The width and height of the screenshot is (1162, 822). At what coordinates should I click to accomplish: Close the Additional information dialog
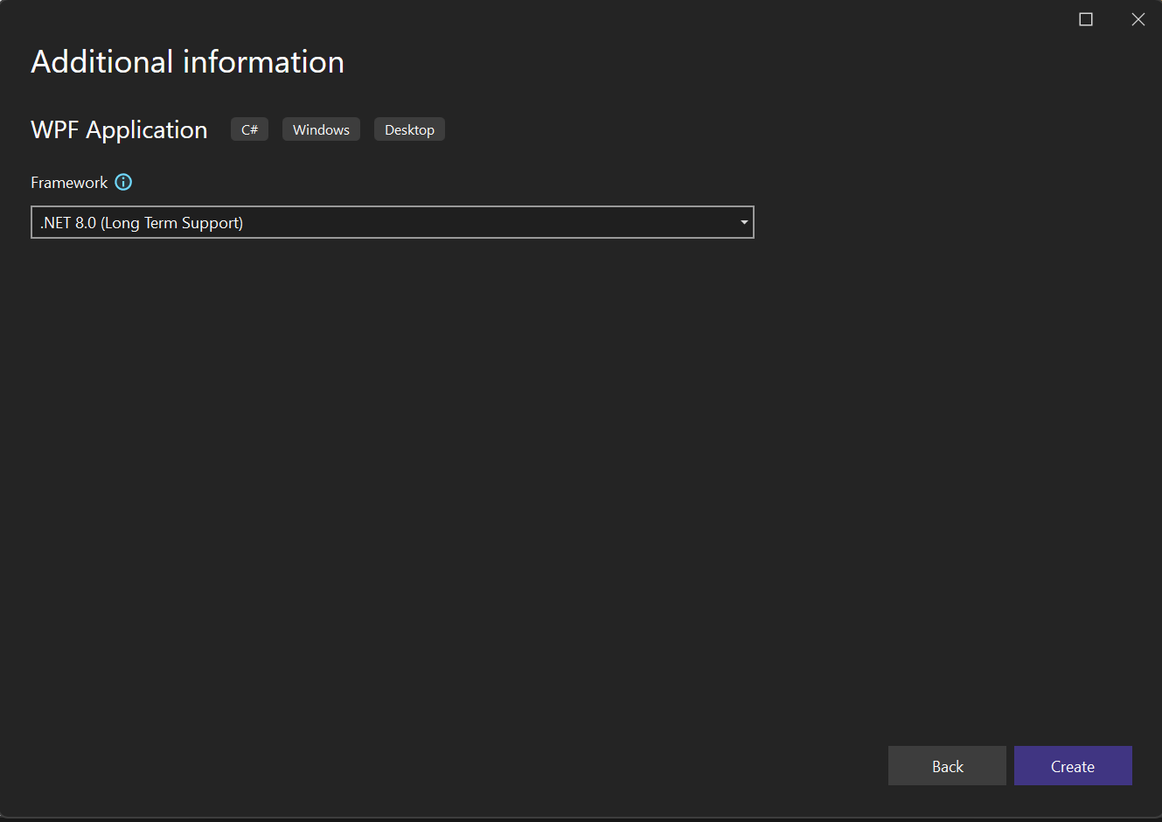coord(1138,18)
